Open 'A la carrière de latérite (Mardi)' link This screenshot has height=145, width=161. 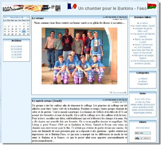pos(143,35)
